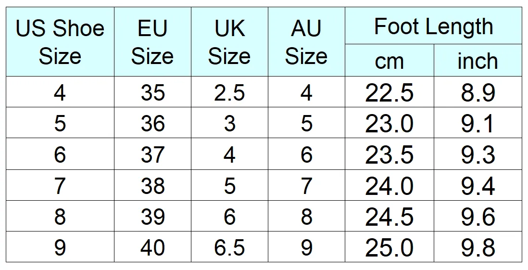Select EU size 35 cell
Screen dimensions: 528x270
(152, 92)
